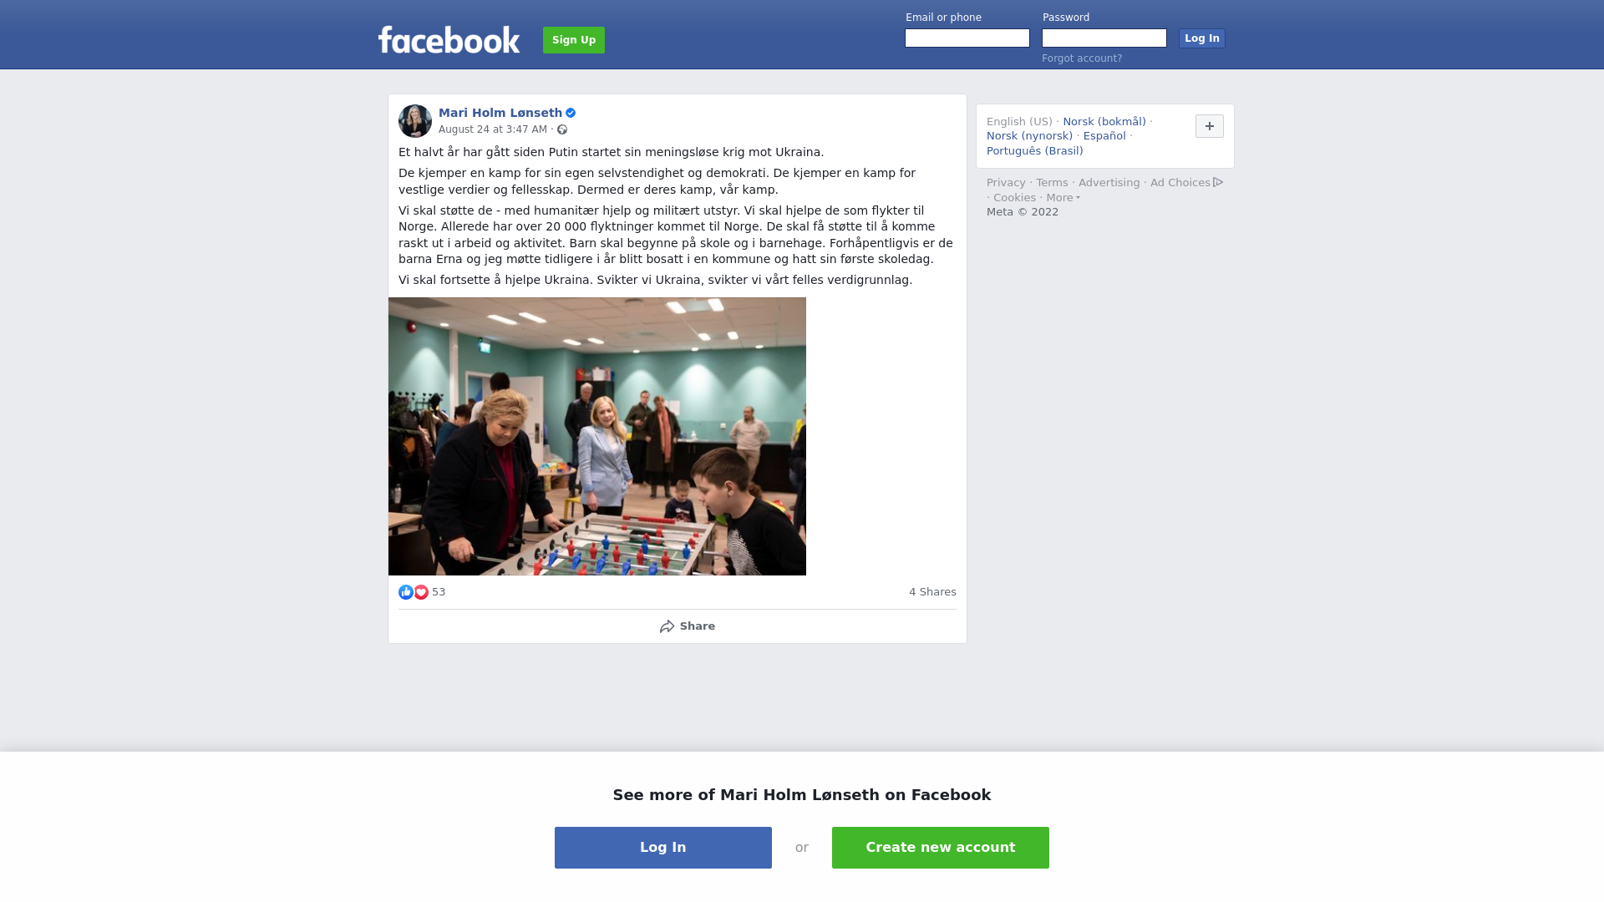Open the foosball table post photo
The image size is (1604, 902).
[597, 436]
